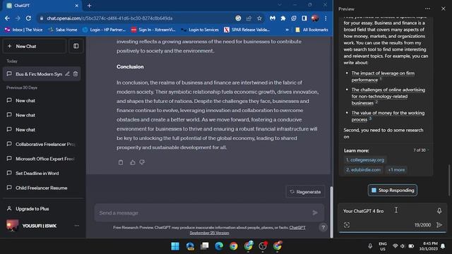Bookmark this page with star icon
The image size is (452, 254).
259,18
